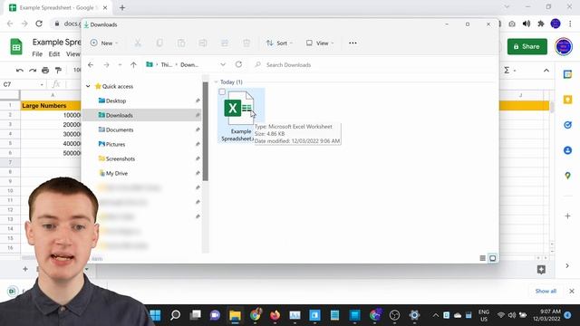Open File Explorer from taskbar
The image size is (580, 326).
coord(235,315)
